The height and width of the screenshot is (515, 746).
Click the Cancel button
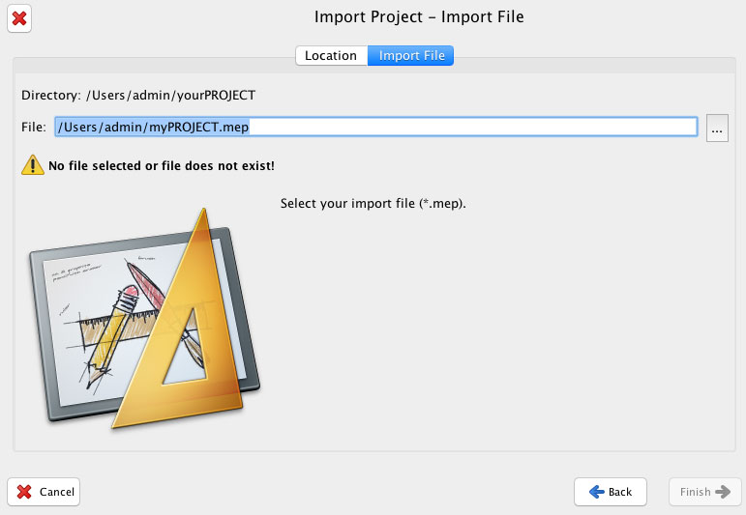[x=44, y=492]
